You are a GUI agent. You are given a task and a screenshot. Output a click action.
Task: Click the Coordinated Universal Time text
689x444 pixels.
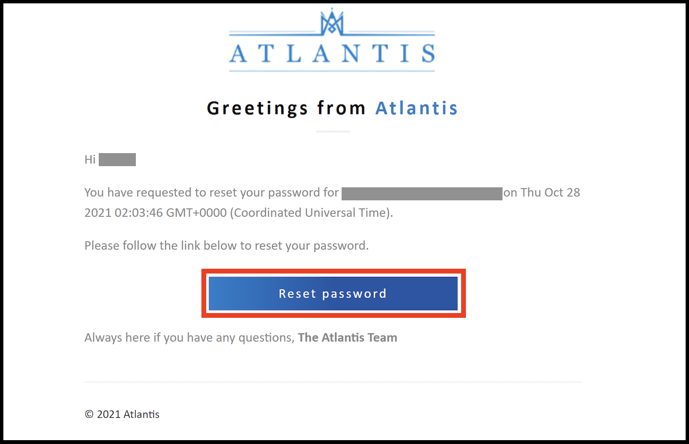[x=312, y=213]
